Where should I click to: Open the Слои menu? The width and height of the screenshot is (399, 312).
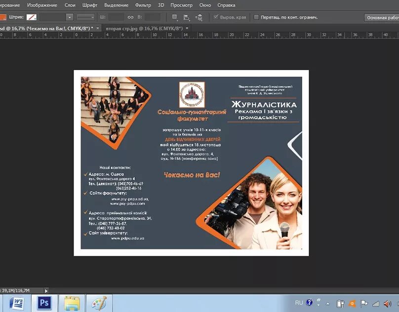70,5
